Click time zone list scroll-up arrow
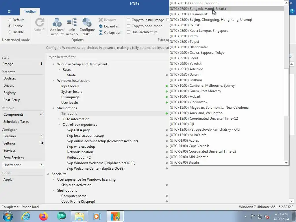 click(x=286, y=3)
